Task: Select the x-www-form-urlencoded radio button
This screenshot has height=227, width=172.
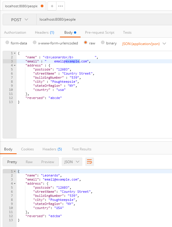Action: click(35, 42)
